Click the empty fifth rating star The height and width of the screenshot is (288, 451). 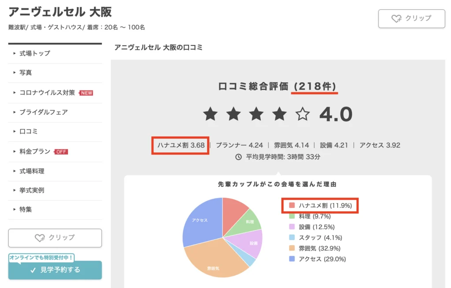[303, 114]
